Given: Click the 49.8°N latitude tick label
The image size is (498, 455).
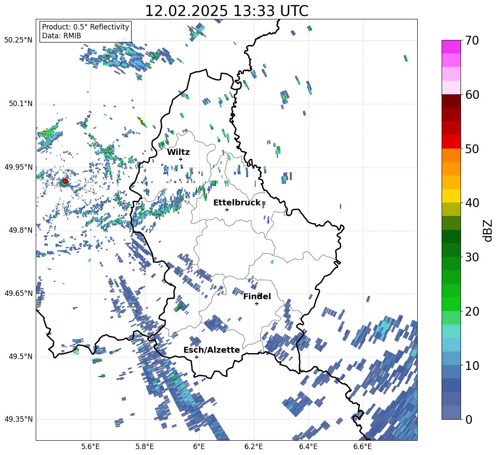Looking at the screenshot, I should point(21,230).
